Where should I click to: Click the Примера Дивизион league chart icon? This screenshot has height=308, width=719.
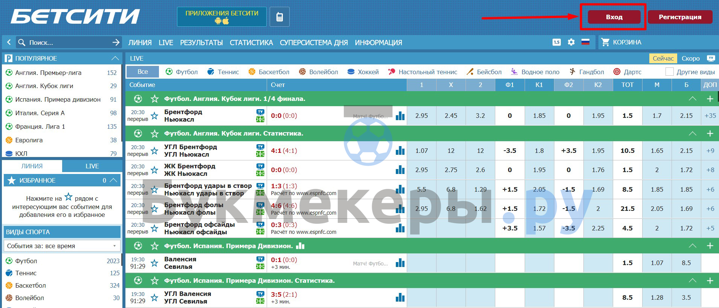tap(300, 246)
